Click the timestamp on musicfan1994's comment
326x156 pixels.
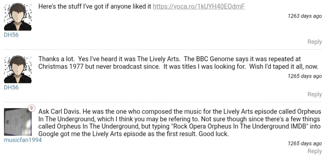click(x=305, y=144)
